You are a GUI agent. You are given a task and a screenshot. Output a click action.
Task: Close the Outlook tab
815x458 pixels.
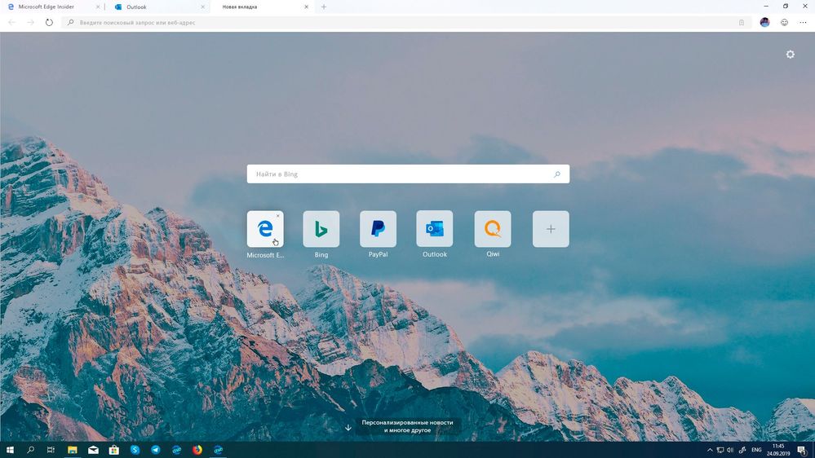[202, 7]
